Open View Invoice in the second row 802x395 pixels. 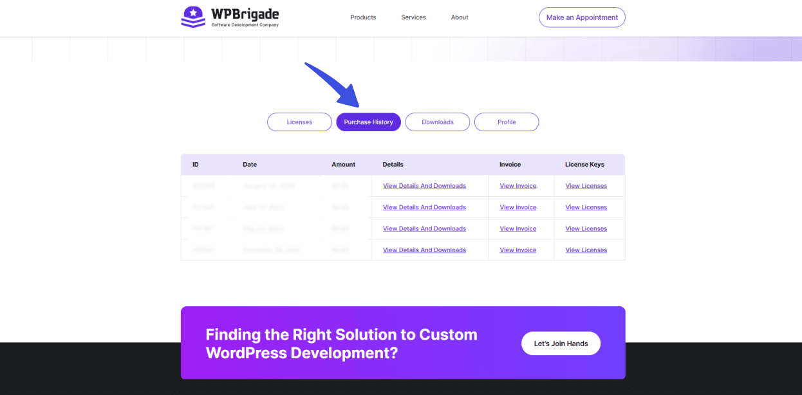click(x=518, y=207)
